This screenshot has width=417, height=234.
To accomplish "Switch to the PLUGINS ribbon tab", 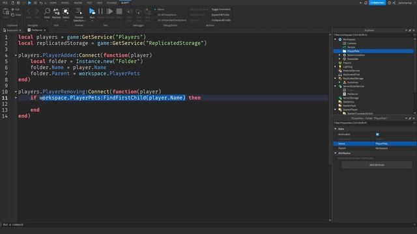I will point(111,3).
